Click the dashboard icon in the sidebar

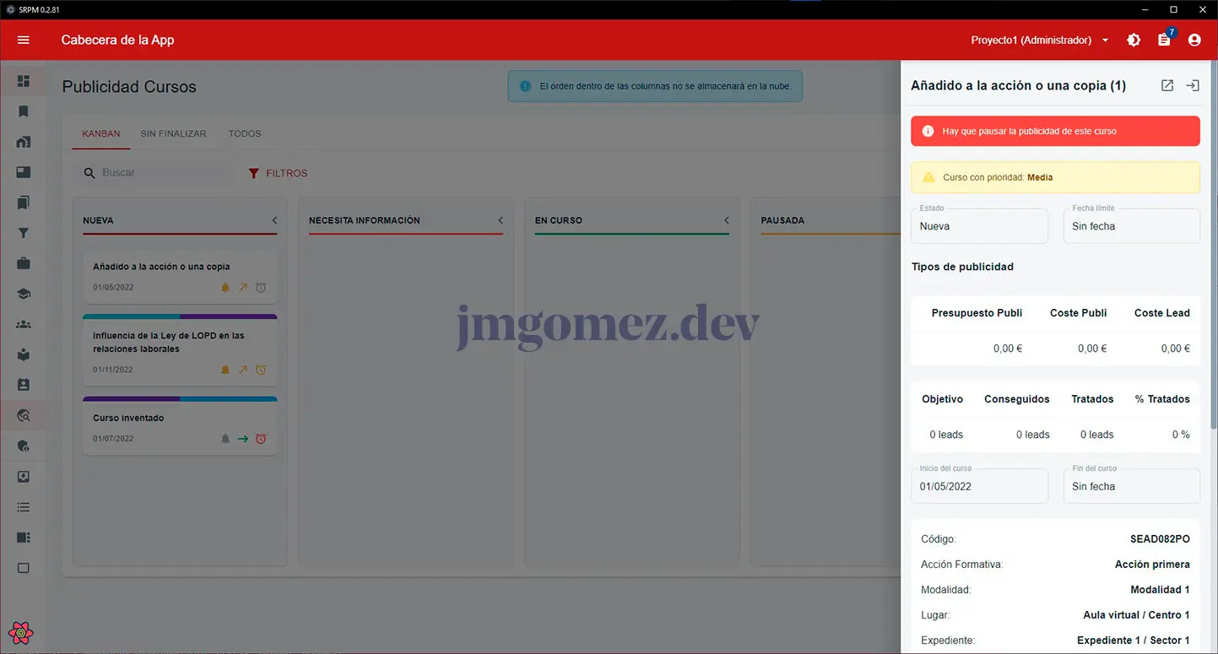(x=24, y=81)
